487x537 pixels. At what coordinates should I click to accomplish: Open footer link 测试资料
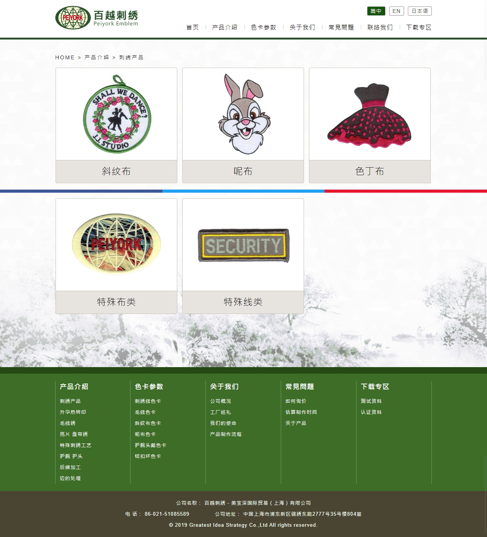coord(371,401)
